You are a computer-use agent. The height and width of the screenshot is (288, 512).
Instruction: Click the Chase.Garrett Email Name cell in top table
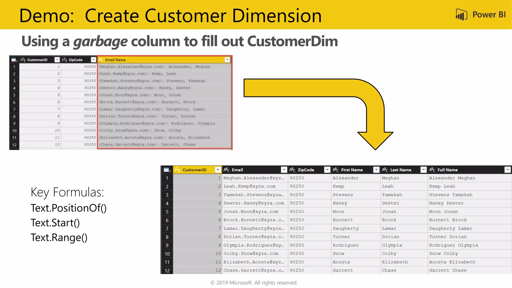tap(164, 144)
